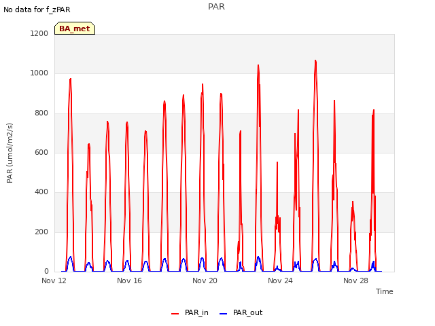Toggle the PAR_in legend entry

coord(190,312)
